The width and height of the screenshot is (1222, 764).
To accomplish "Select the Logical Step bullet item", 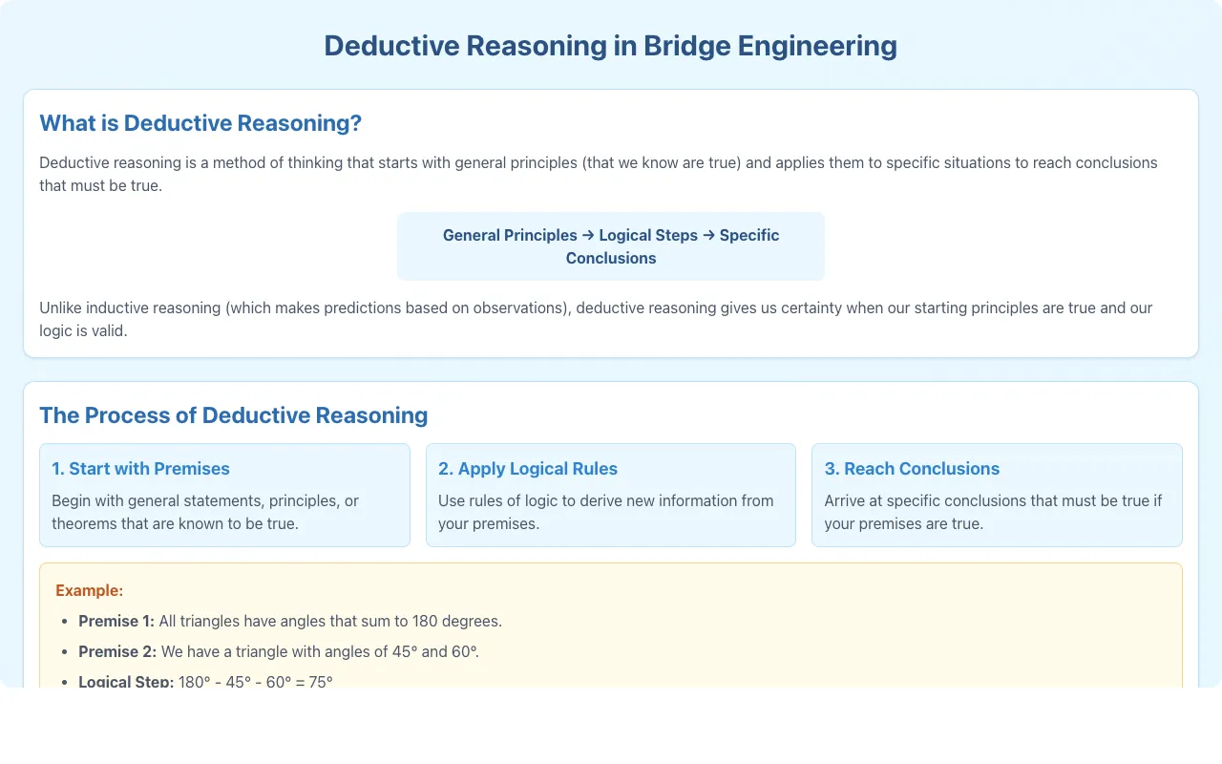I will [x=205, y=681].
